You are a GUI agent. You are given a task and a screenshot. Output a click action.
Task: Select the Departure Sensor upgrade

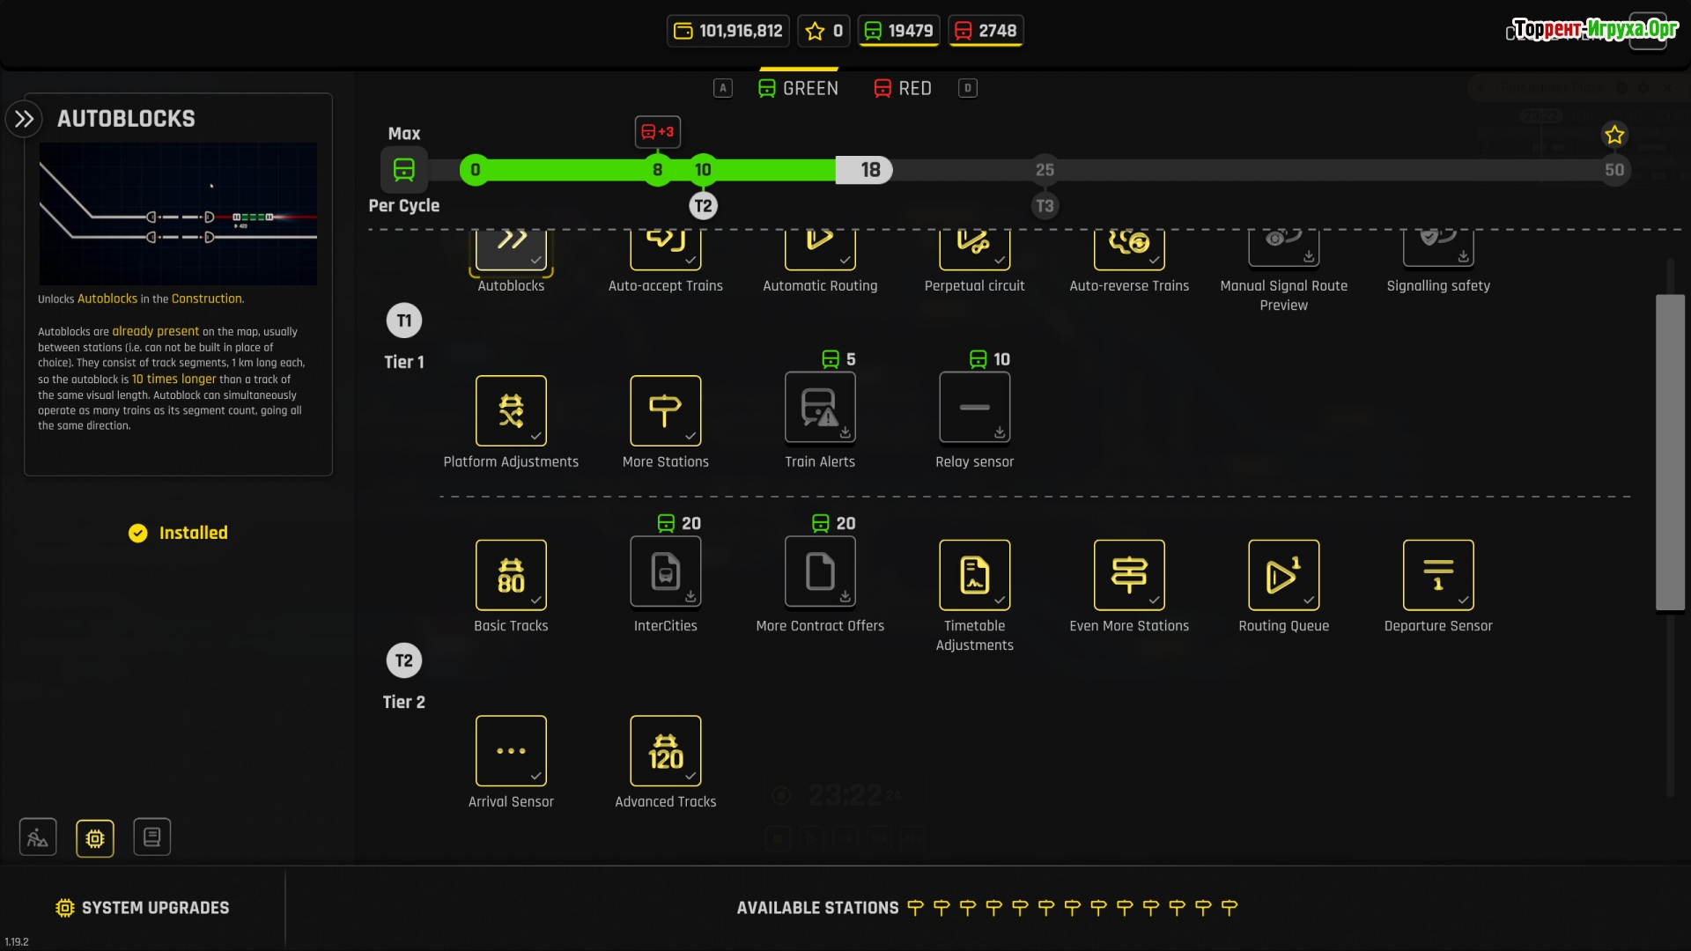click(x=1437, y=574)
